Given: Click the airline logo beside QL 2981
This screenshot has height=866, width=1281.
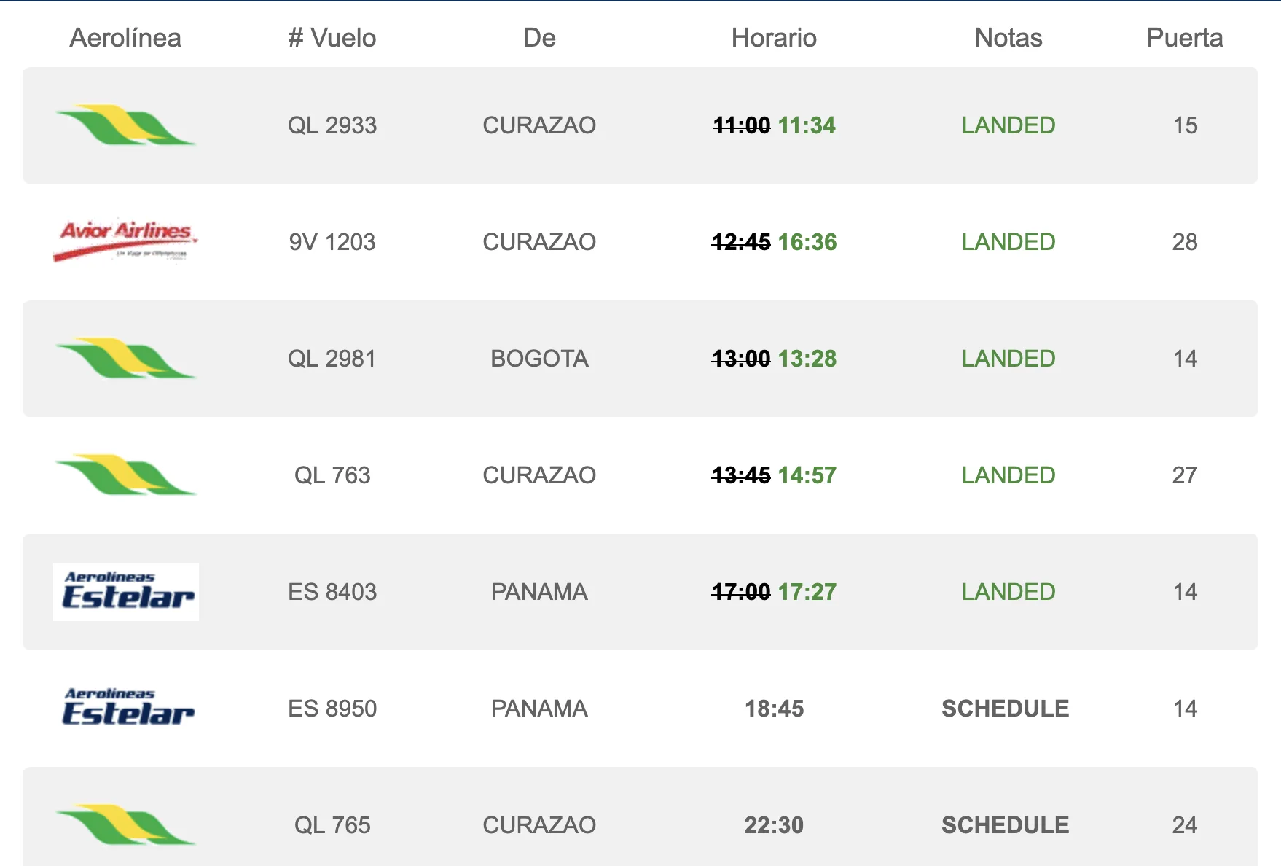Looking at the screenshot, I should click(x=125, y=359).
